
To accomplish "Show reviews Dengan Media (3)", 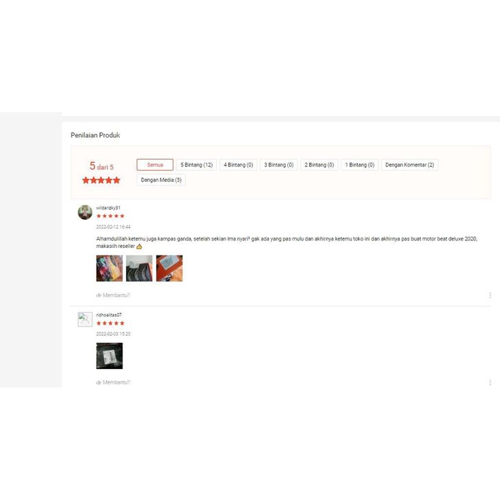I will 161,180.
